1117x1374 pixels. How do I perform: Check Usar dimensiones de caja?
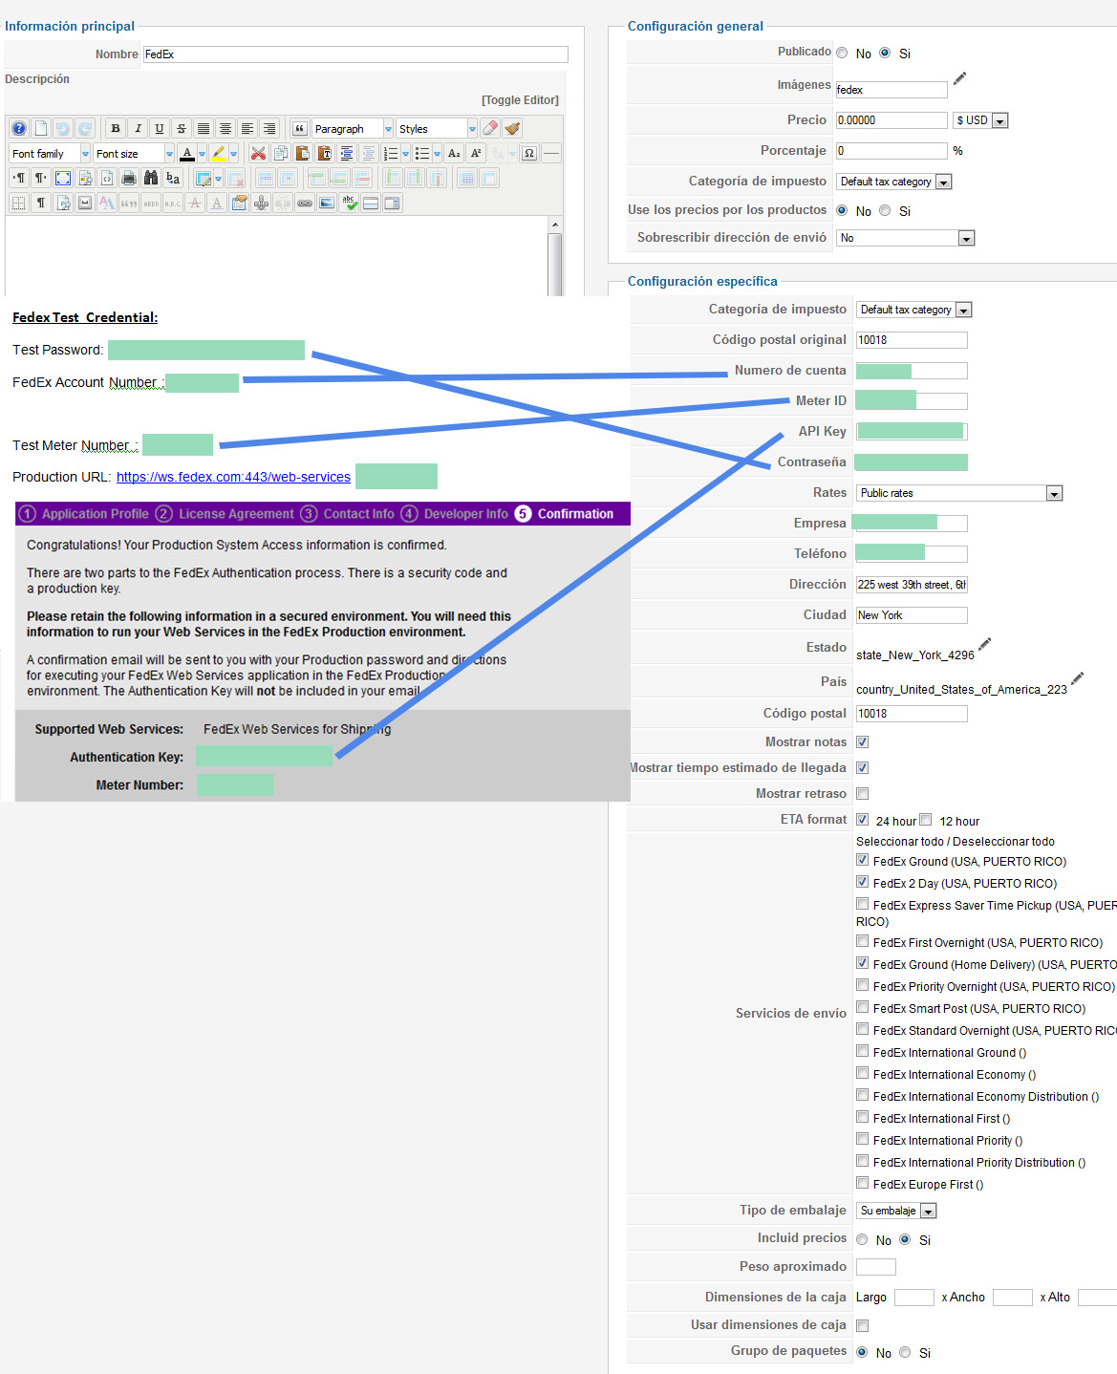tap(863, 1325)
